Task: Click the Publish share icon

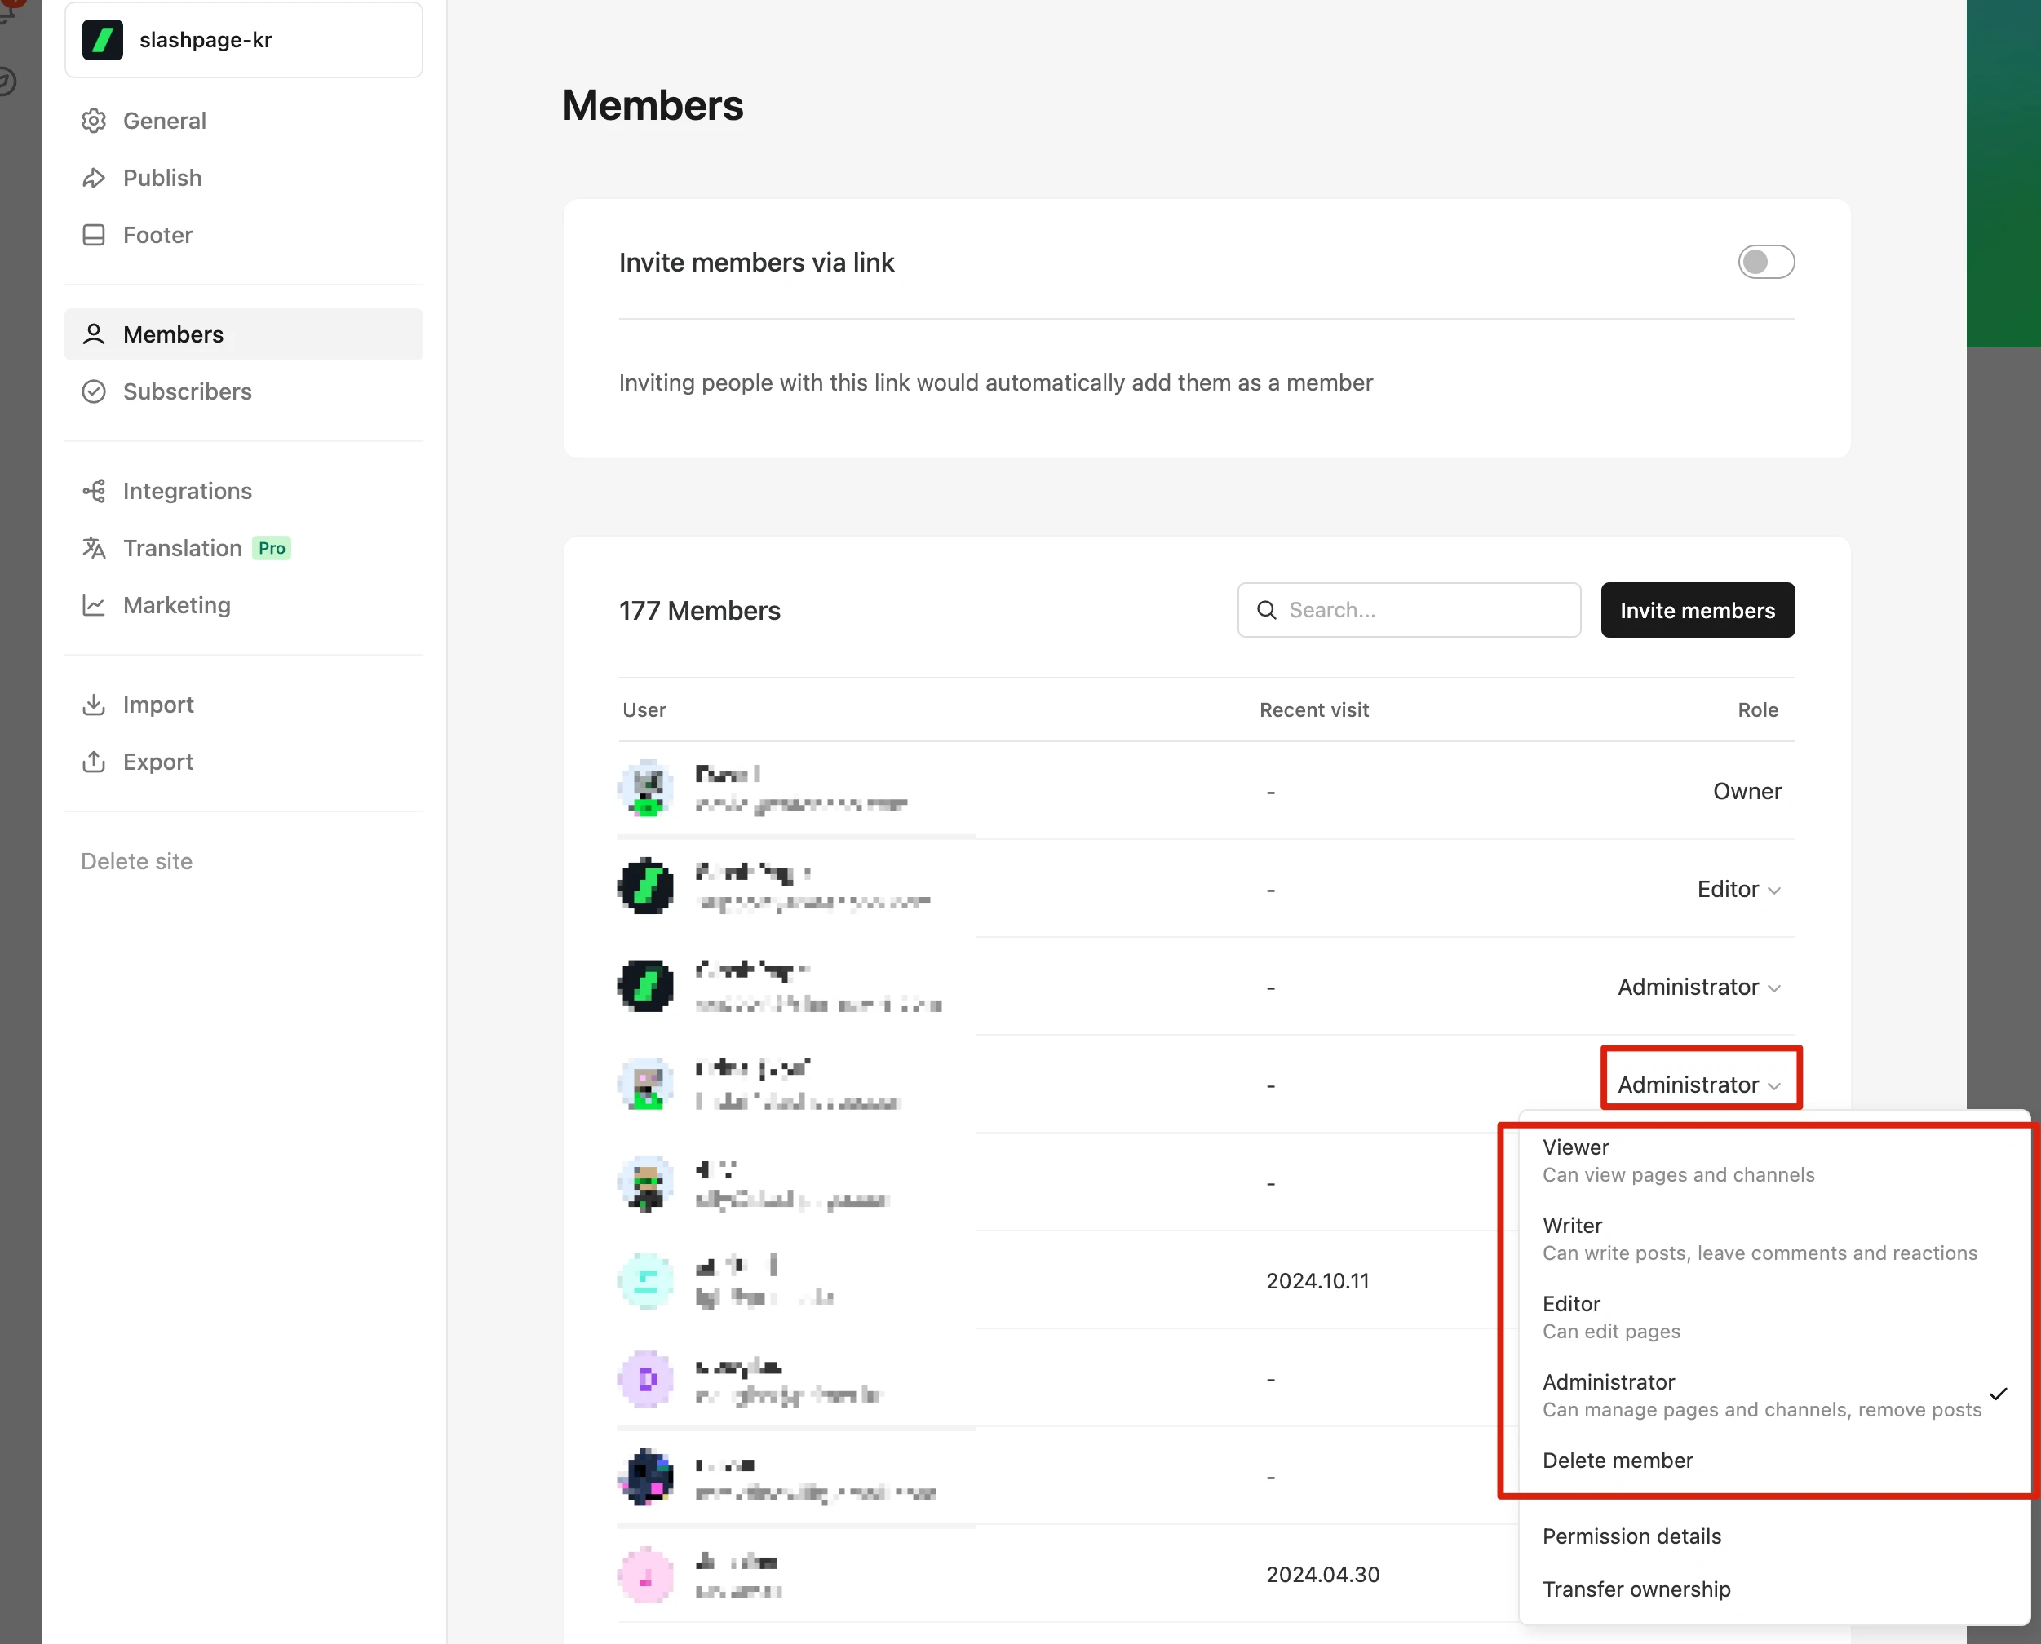Action: [x=94, y=178]
